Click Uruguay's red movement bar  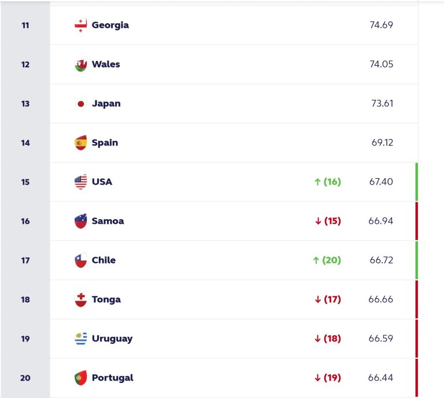(416, 339)
